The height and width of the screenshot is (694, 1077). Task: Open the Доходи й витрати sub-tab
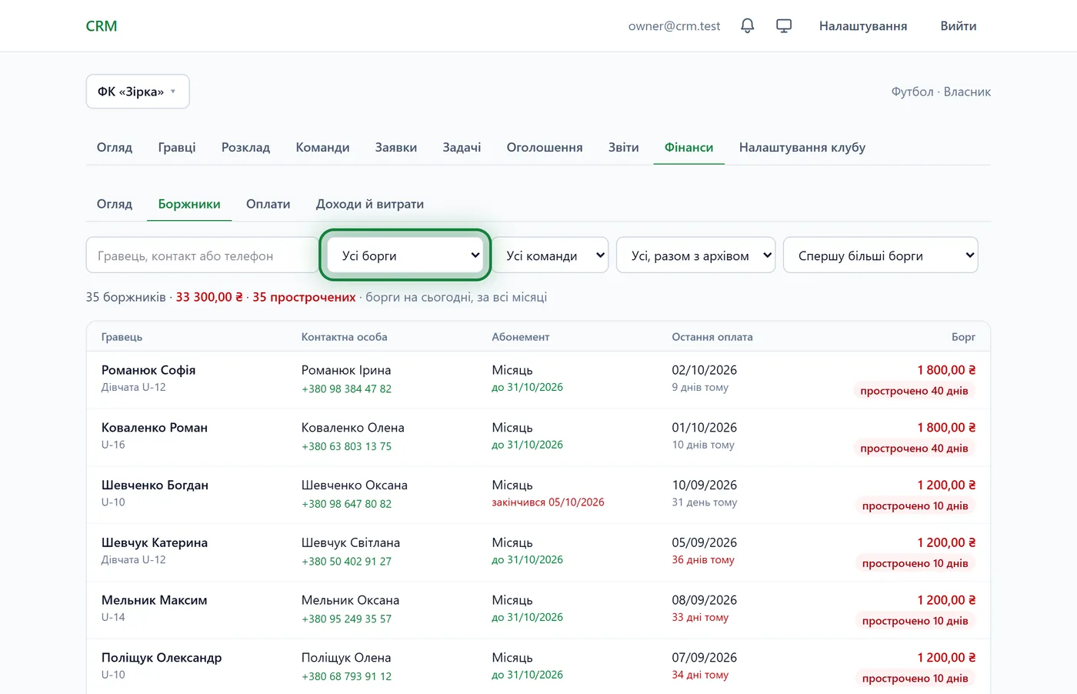[x=370, y=204]
